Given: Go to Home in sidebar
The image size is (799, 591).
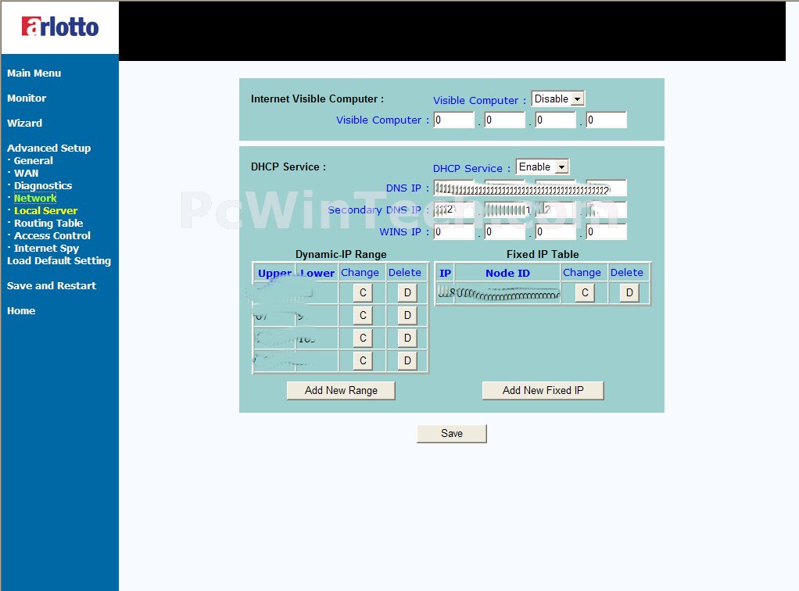Looking at the screenshot, I should [x=21, y=311].
